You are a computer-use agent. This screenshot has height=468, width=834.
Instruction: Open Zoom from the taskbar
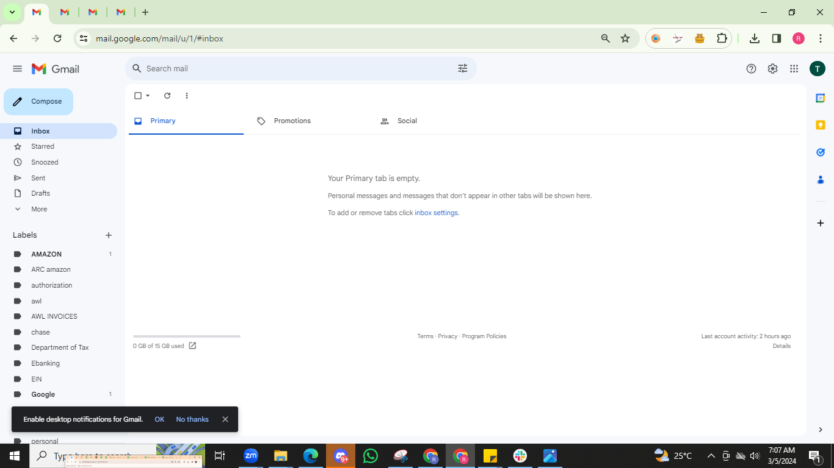click(251, 456)
